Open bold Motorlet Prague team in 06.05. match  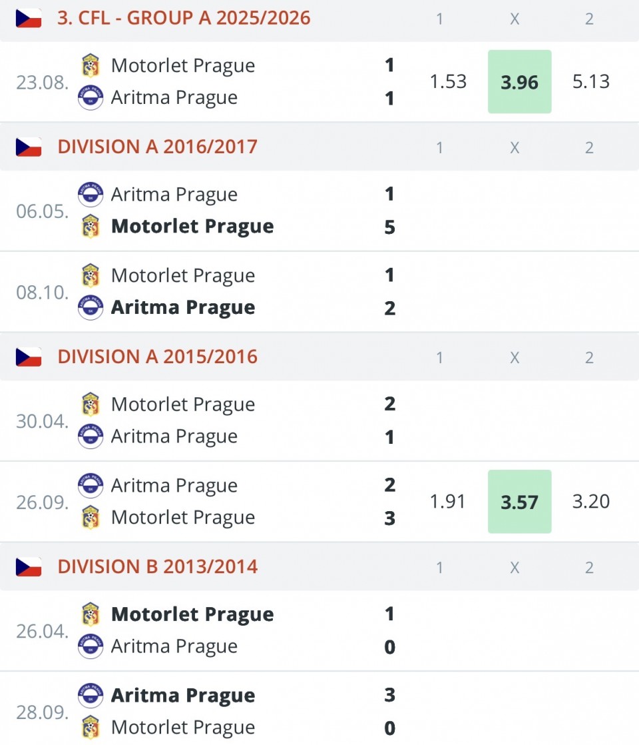pyautogui.click(x=192, y=227)
